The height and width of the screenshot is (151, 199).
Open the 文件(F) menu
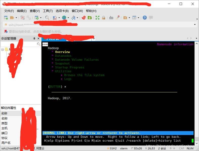(9, 11)
